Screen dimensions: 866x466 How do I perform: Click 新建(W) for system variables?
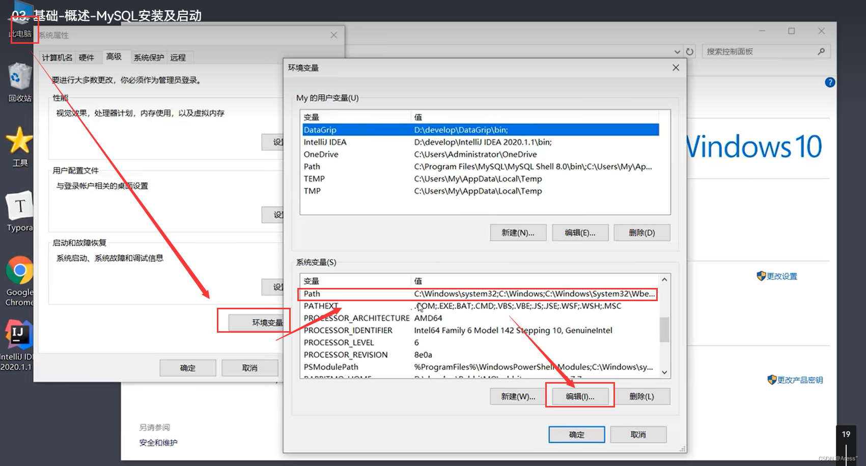518,396
